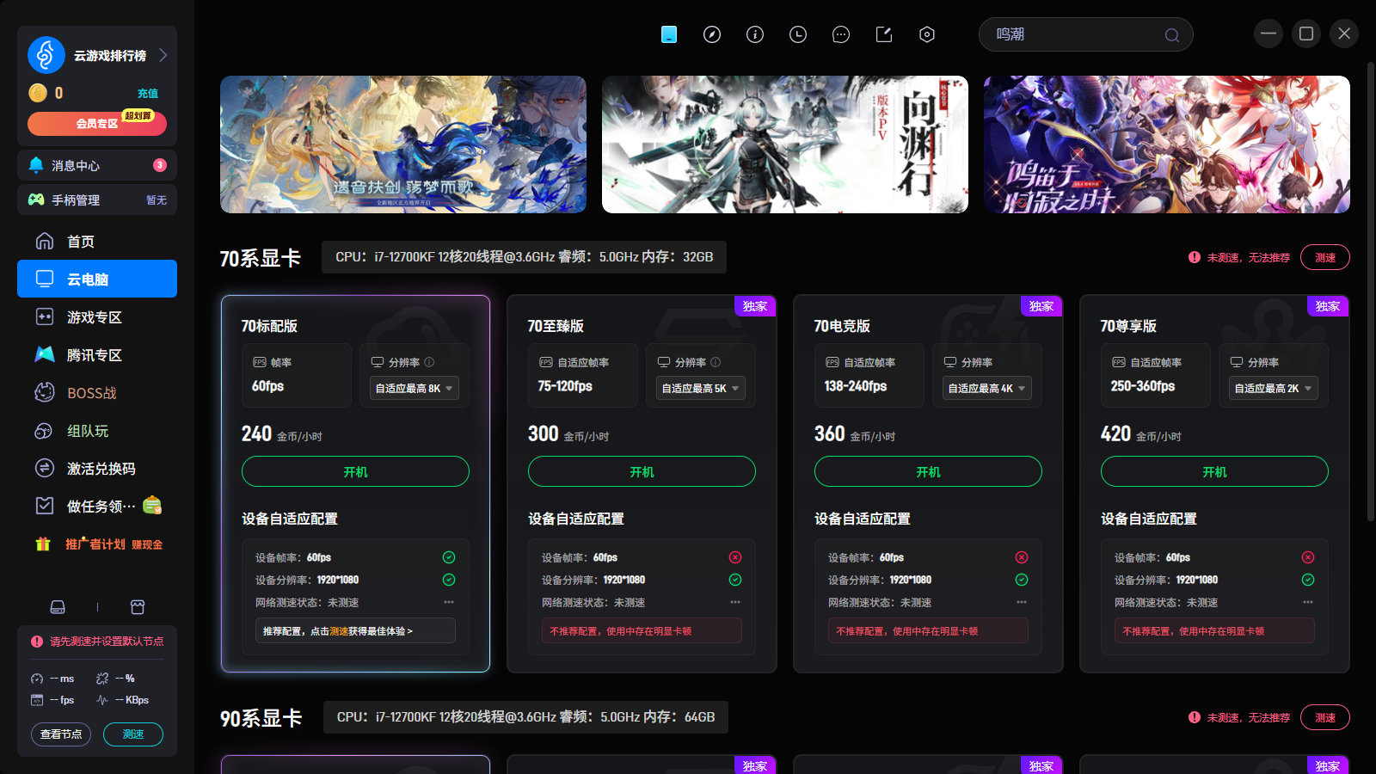This screenshot has width=1376, height=774.
Task: Click 推荐配置 测速 link in 70标配版
Action: tap(339, 631)
